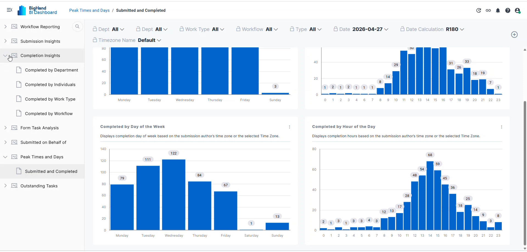Screen dimensions: 527x252
Task: Add a filter with the plus circle icon
Action: pos(514,35)
